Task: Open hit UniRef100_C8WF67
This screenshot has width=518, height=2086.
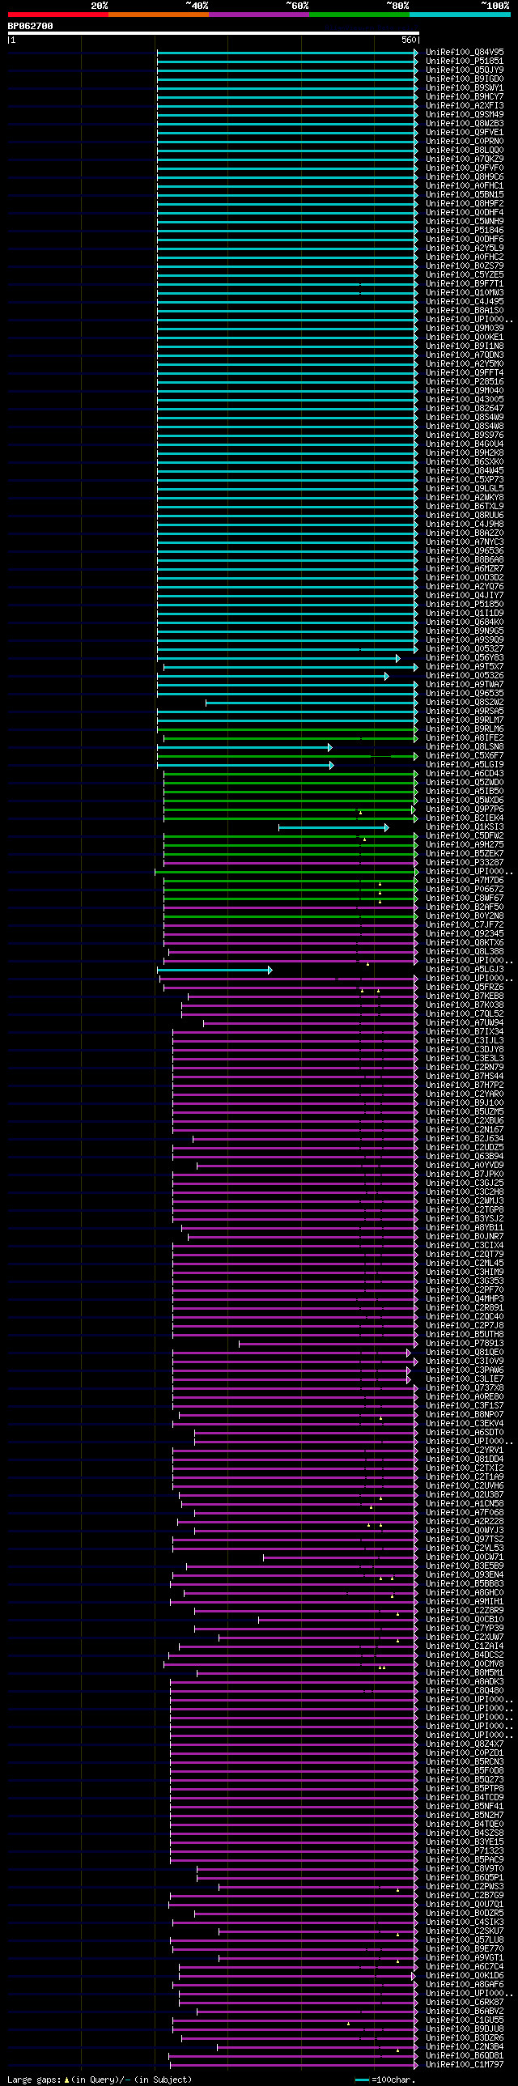Action: (x=465, y=899)
